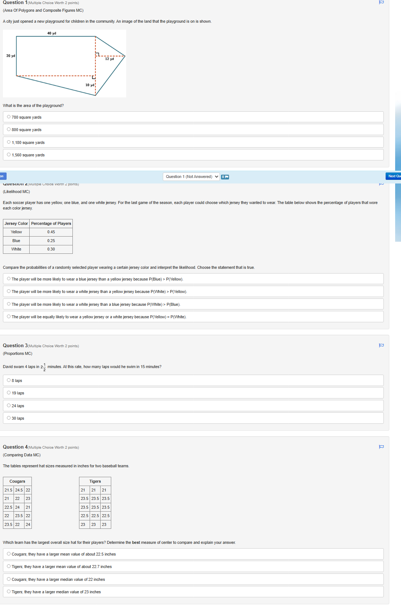This screenshot has height=605, width=401.
Task: Click the Next Question button
Action: click(x=393, y=176)
